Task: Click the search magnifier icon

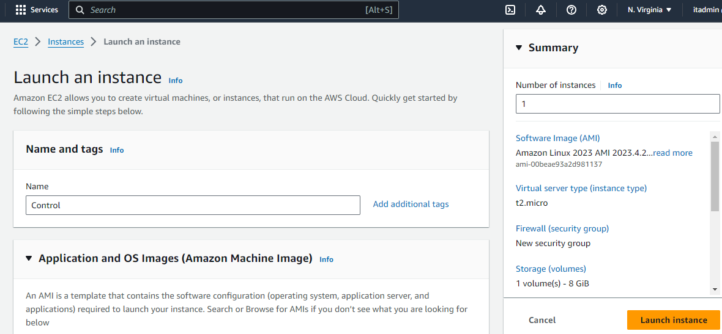Action: [x=80, y=10]
